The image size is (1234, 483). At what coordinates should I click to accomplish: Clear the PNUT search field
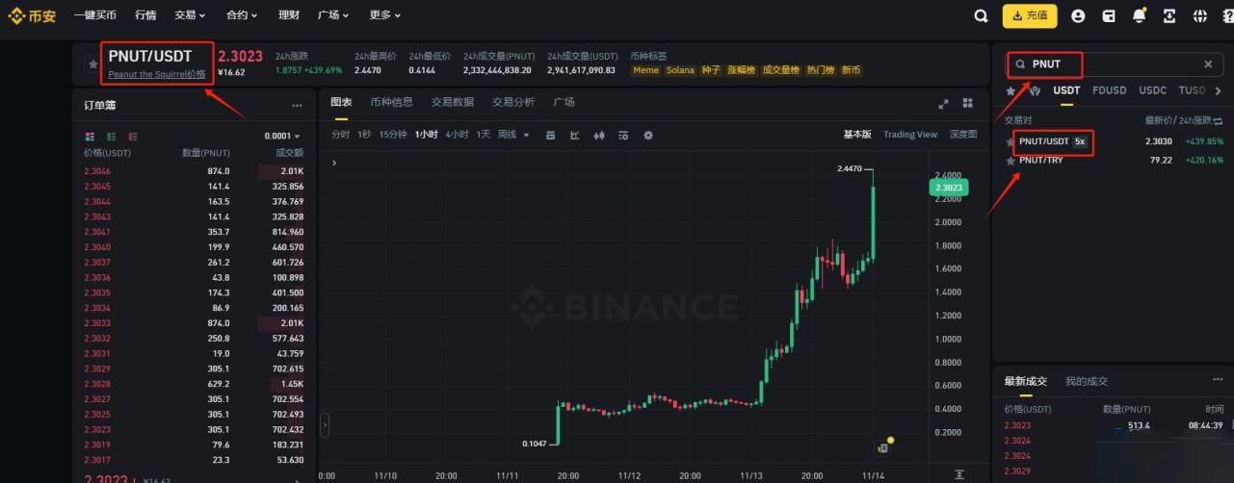1208,64
